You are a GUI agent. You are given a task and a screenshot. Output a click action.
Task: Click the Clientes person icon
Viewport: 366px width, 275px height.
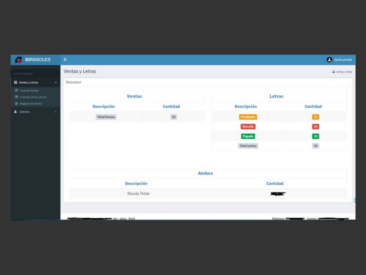tap(16, 112)
